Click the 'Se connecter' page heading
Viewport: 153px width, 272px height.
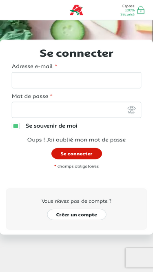[77, 53]
